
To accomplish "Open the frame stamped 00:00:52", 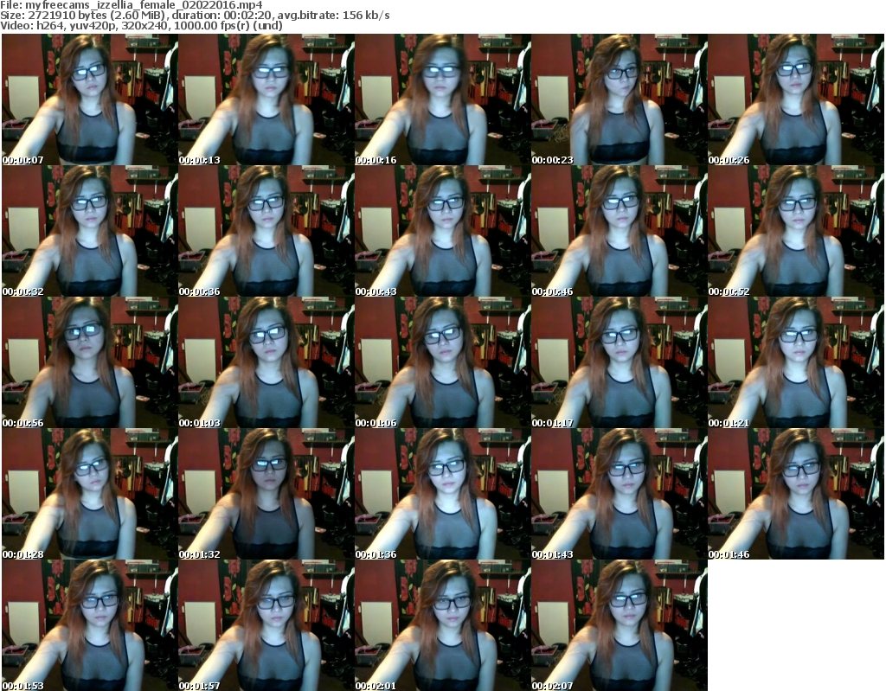I will coord(796,231).
